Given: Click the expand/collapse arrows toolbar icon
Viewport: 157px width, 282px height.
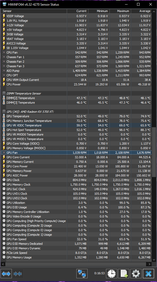Looking at the screenshot, I should 6,274.
